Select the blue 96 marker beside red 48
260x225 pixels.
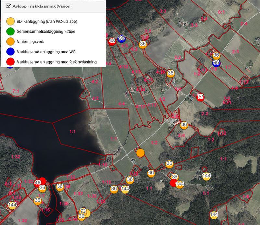pos(122,38)
